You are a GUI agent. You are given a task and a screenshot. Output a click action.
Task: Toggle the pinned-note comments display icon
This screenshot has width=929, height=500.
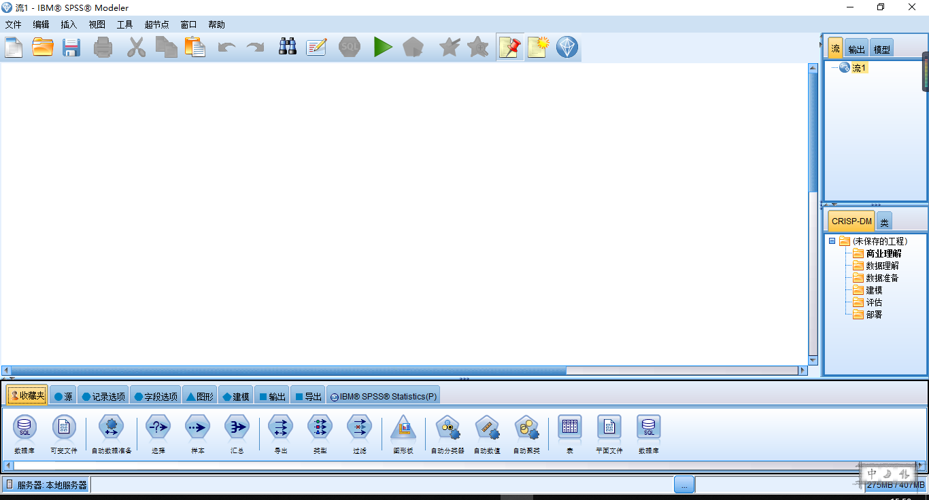tap(510, 48)
